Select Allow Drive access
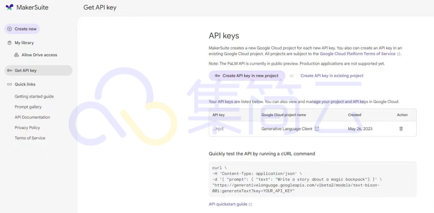434x213 pixels. click(39, 55)
